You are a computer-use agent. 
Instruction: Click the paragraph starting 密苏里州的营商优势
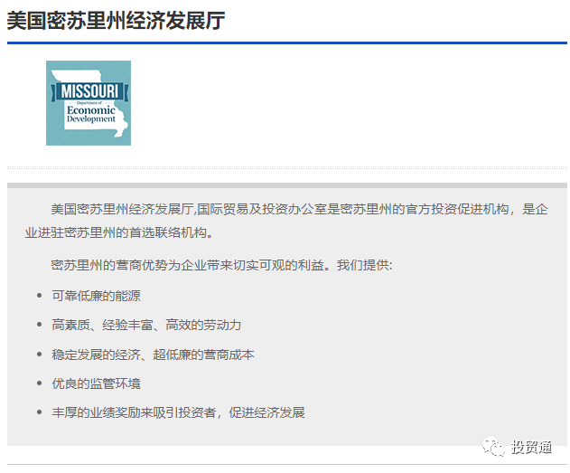tap(221, 265)
